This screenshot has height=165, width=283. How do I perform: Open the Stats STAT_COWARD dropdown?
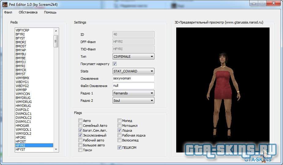[x=133, y=71]
